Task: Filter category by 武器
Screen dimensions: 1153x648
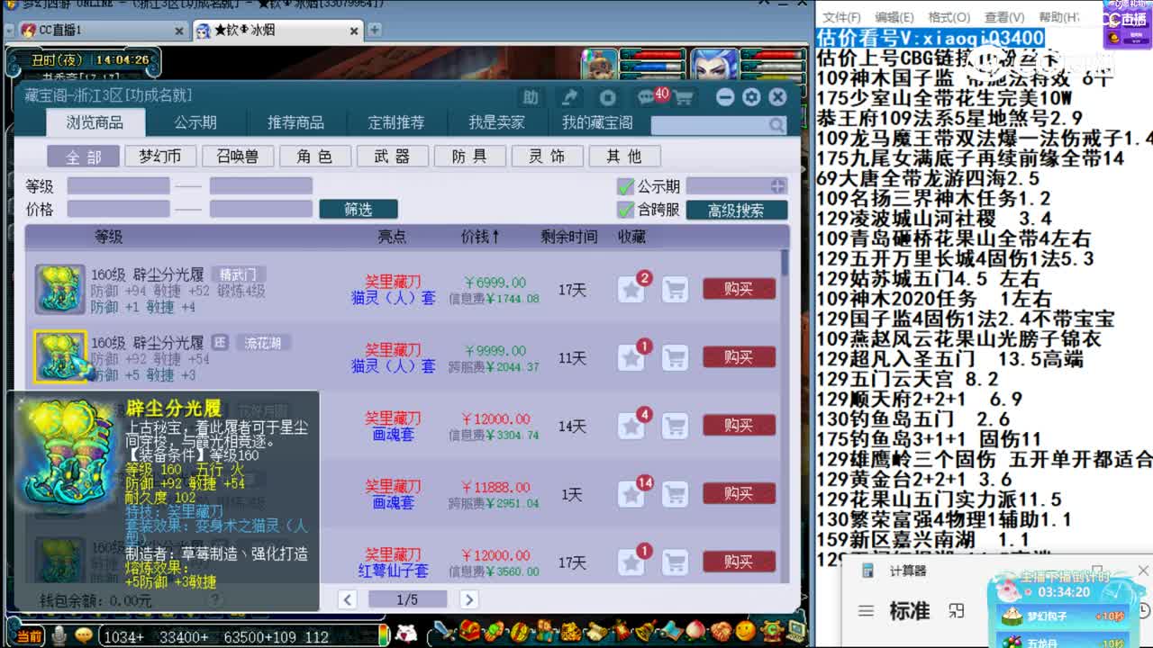Action: point(393,157)
